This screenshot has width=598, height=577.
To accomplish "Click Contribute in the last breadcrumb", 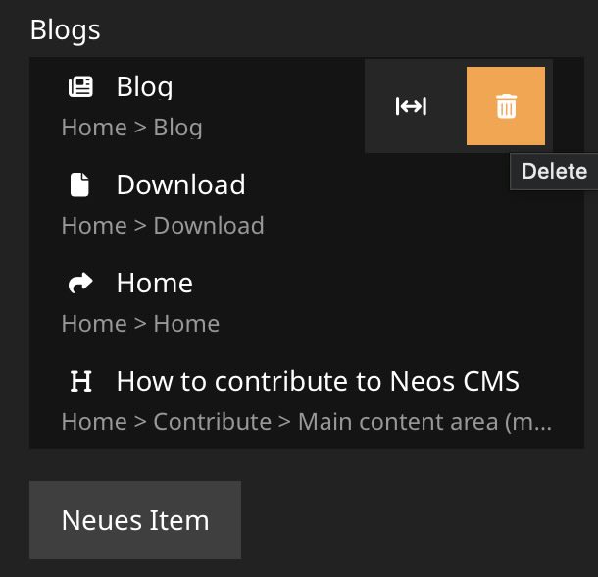I will point(212,422).
